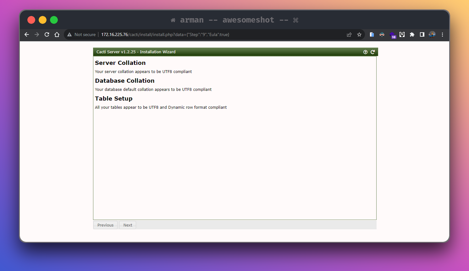Click the browser forward arrow

[x=37, y=34]
